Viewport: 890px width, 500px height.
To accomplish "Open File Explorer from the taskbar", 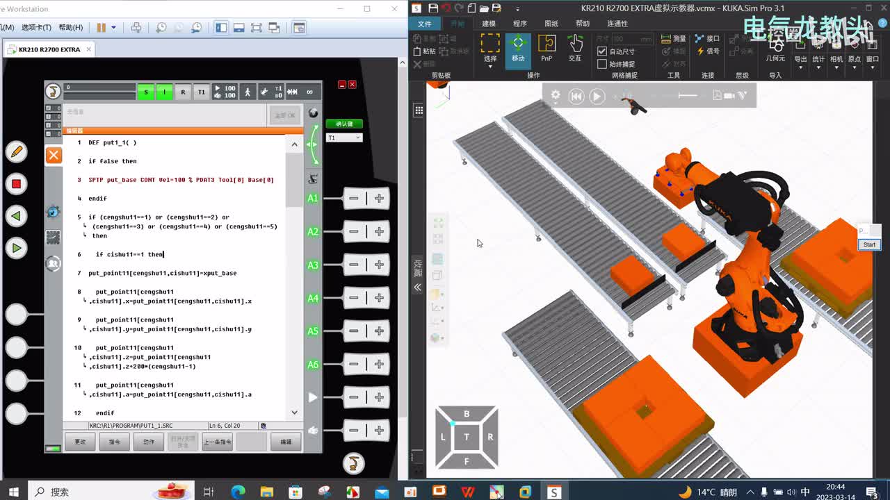I will (266, 492).
